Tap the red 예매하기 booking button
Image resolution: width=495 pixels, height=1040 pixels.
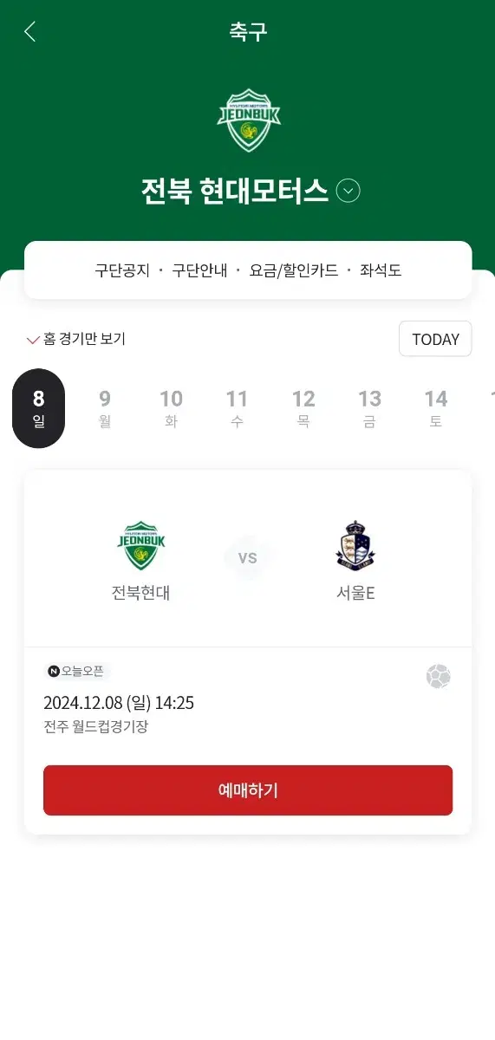point(248,790)
